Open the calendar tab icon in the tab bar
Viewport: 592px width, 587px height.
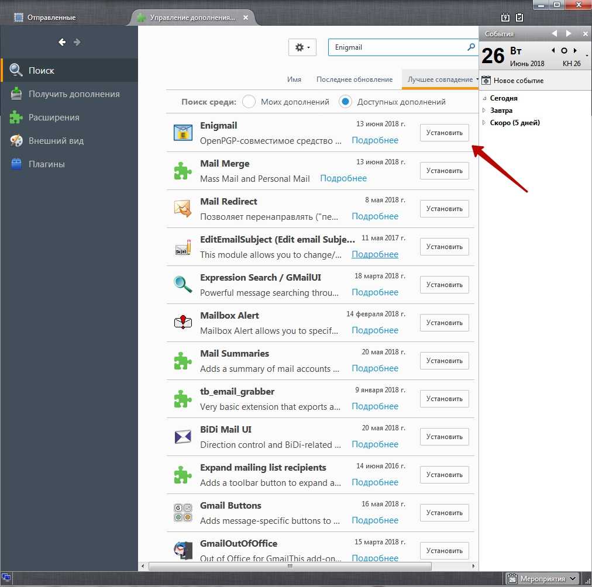point(505,18)
